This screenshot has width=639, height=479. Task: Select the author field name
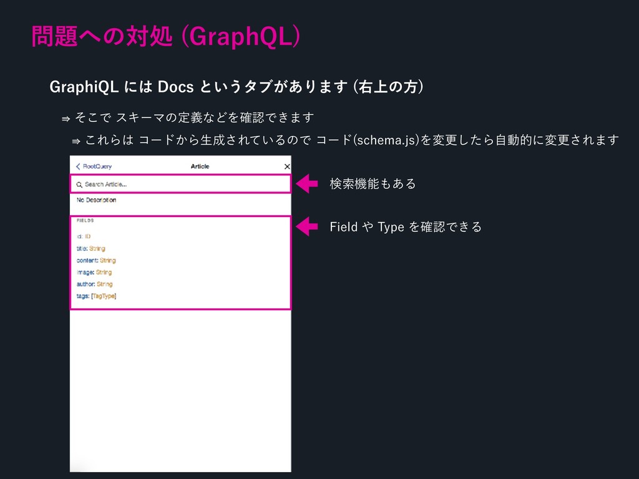[x=85, y=284]
